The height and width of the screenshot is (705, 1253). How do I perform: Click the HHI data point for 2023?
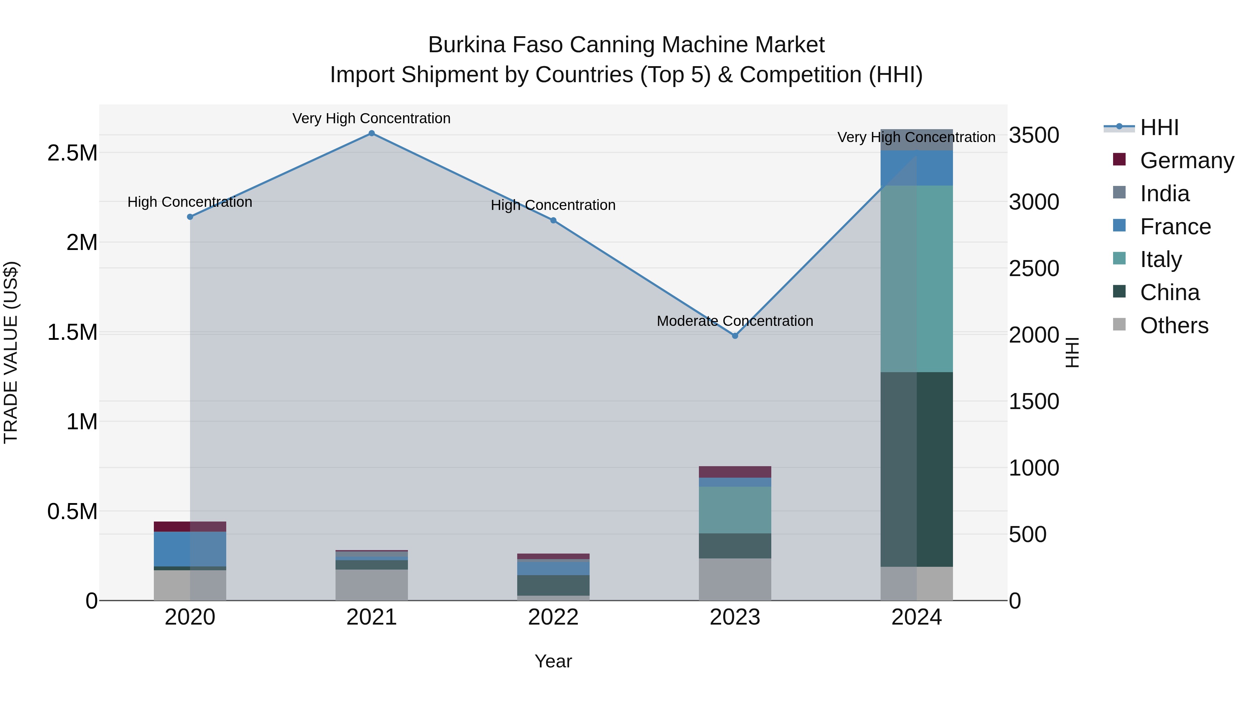click(735, 336)
